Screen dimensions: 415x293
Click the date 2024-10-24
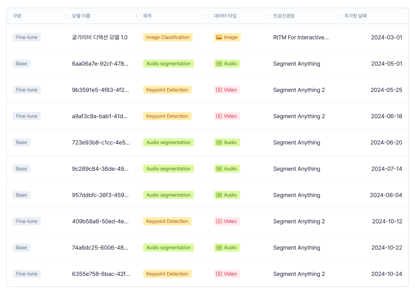pyautogui.click(x=387, y=274)
